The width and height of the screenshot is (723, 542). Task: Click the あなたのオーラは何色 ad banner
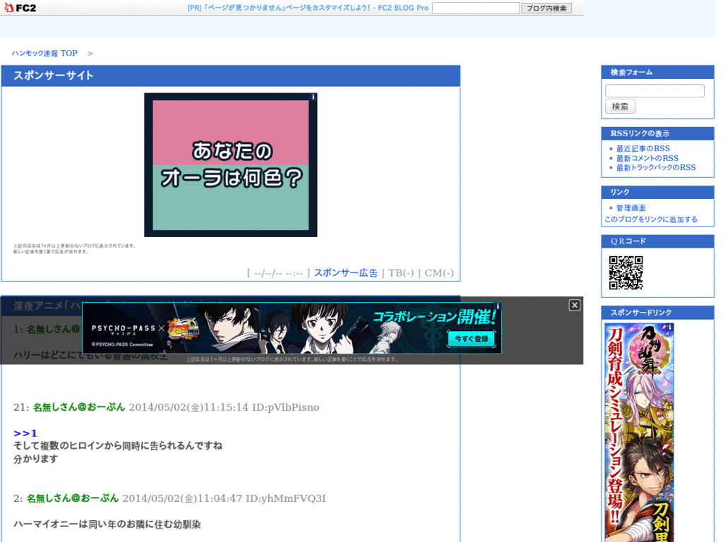coord(231,165)
